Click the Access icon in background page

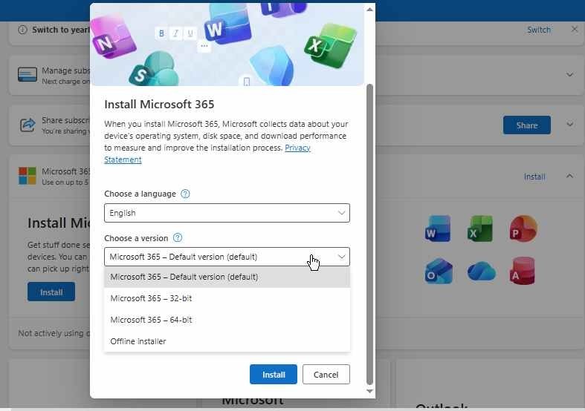tap(523, 271)
